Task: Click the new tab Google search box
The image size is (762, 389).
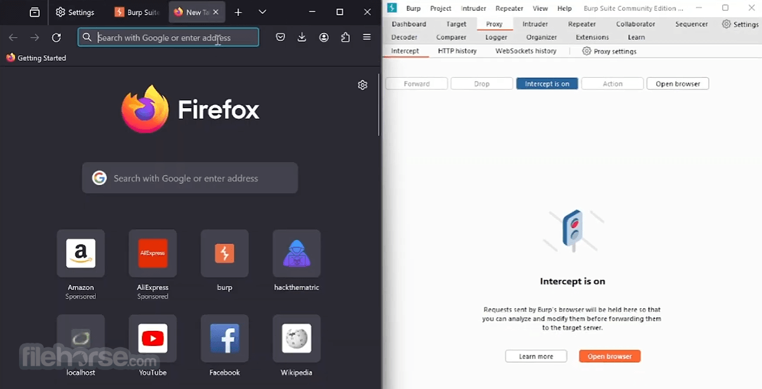Action: pos(190,178)
